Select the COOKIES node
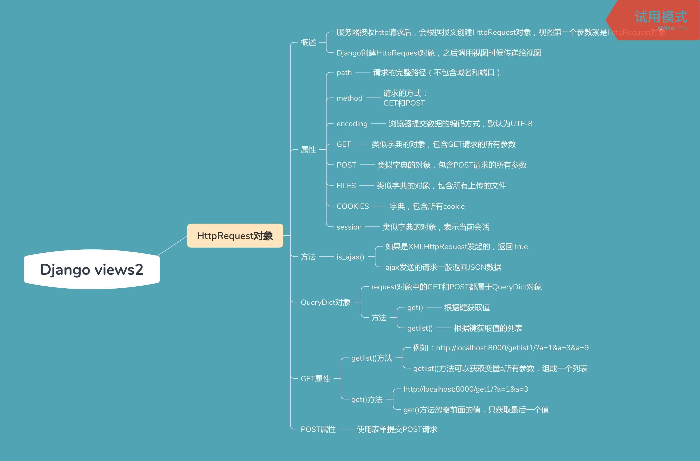This screenshot has width=700, height=461. point(352,206)
